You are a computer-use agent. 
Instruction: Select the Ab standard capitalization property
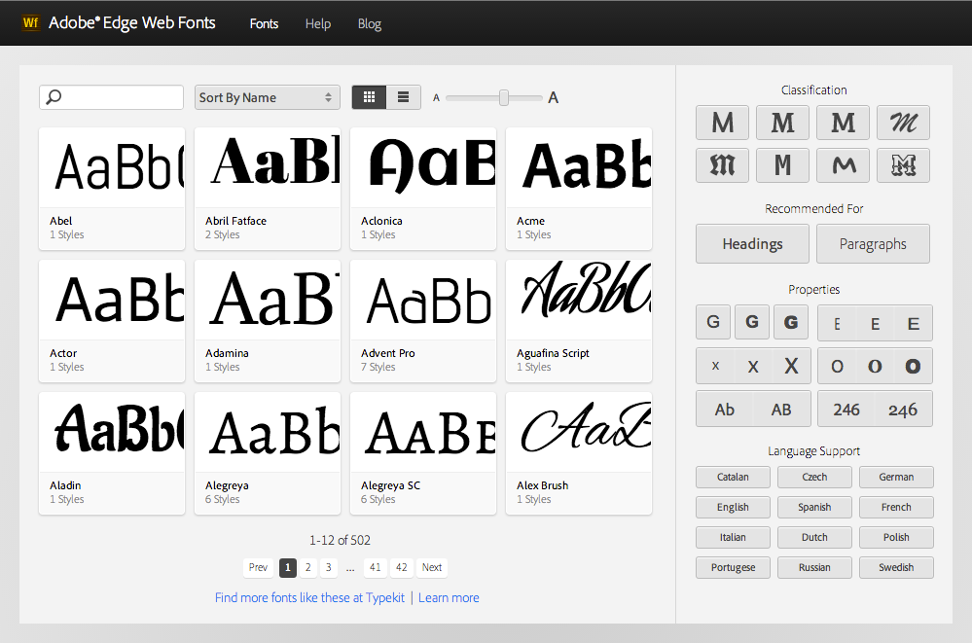coord(725,410)
